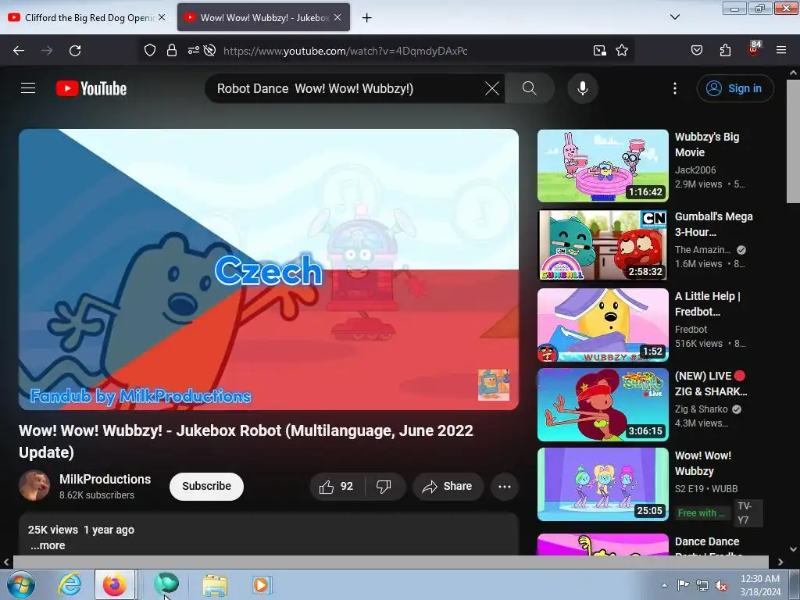Screen dimensions: 800x600
Task: Open the site permissions icon in address bar
Action: (194, 51)
